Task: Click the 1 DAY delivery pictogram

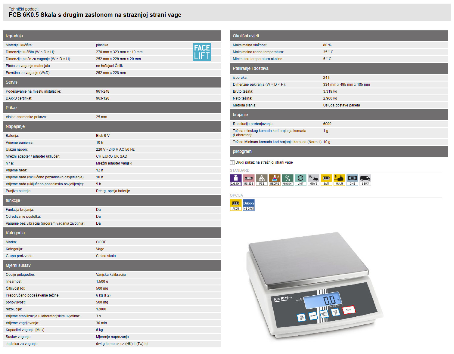Action: 365,180
